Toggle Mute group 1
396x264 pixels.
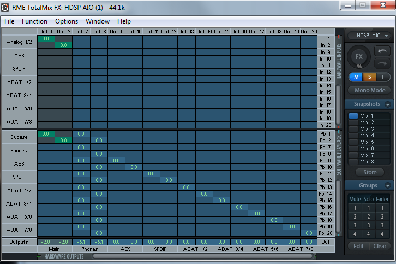(355, 208)
